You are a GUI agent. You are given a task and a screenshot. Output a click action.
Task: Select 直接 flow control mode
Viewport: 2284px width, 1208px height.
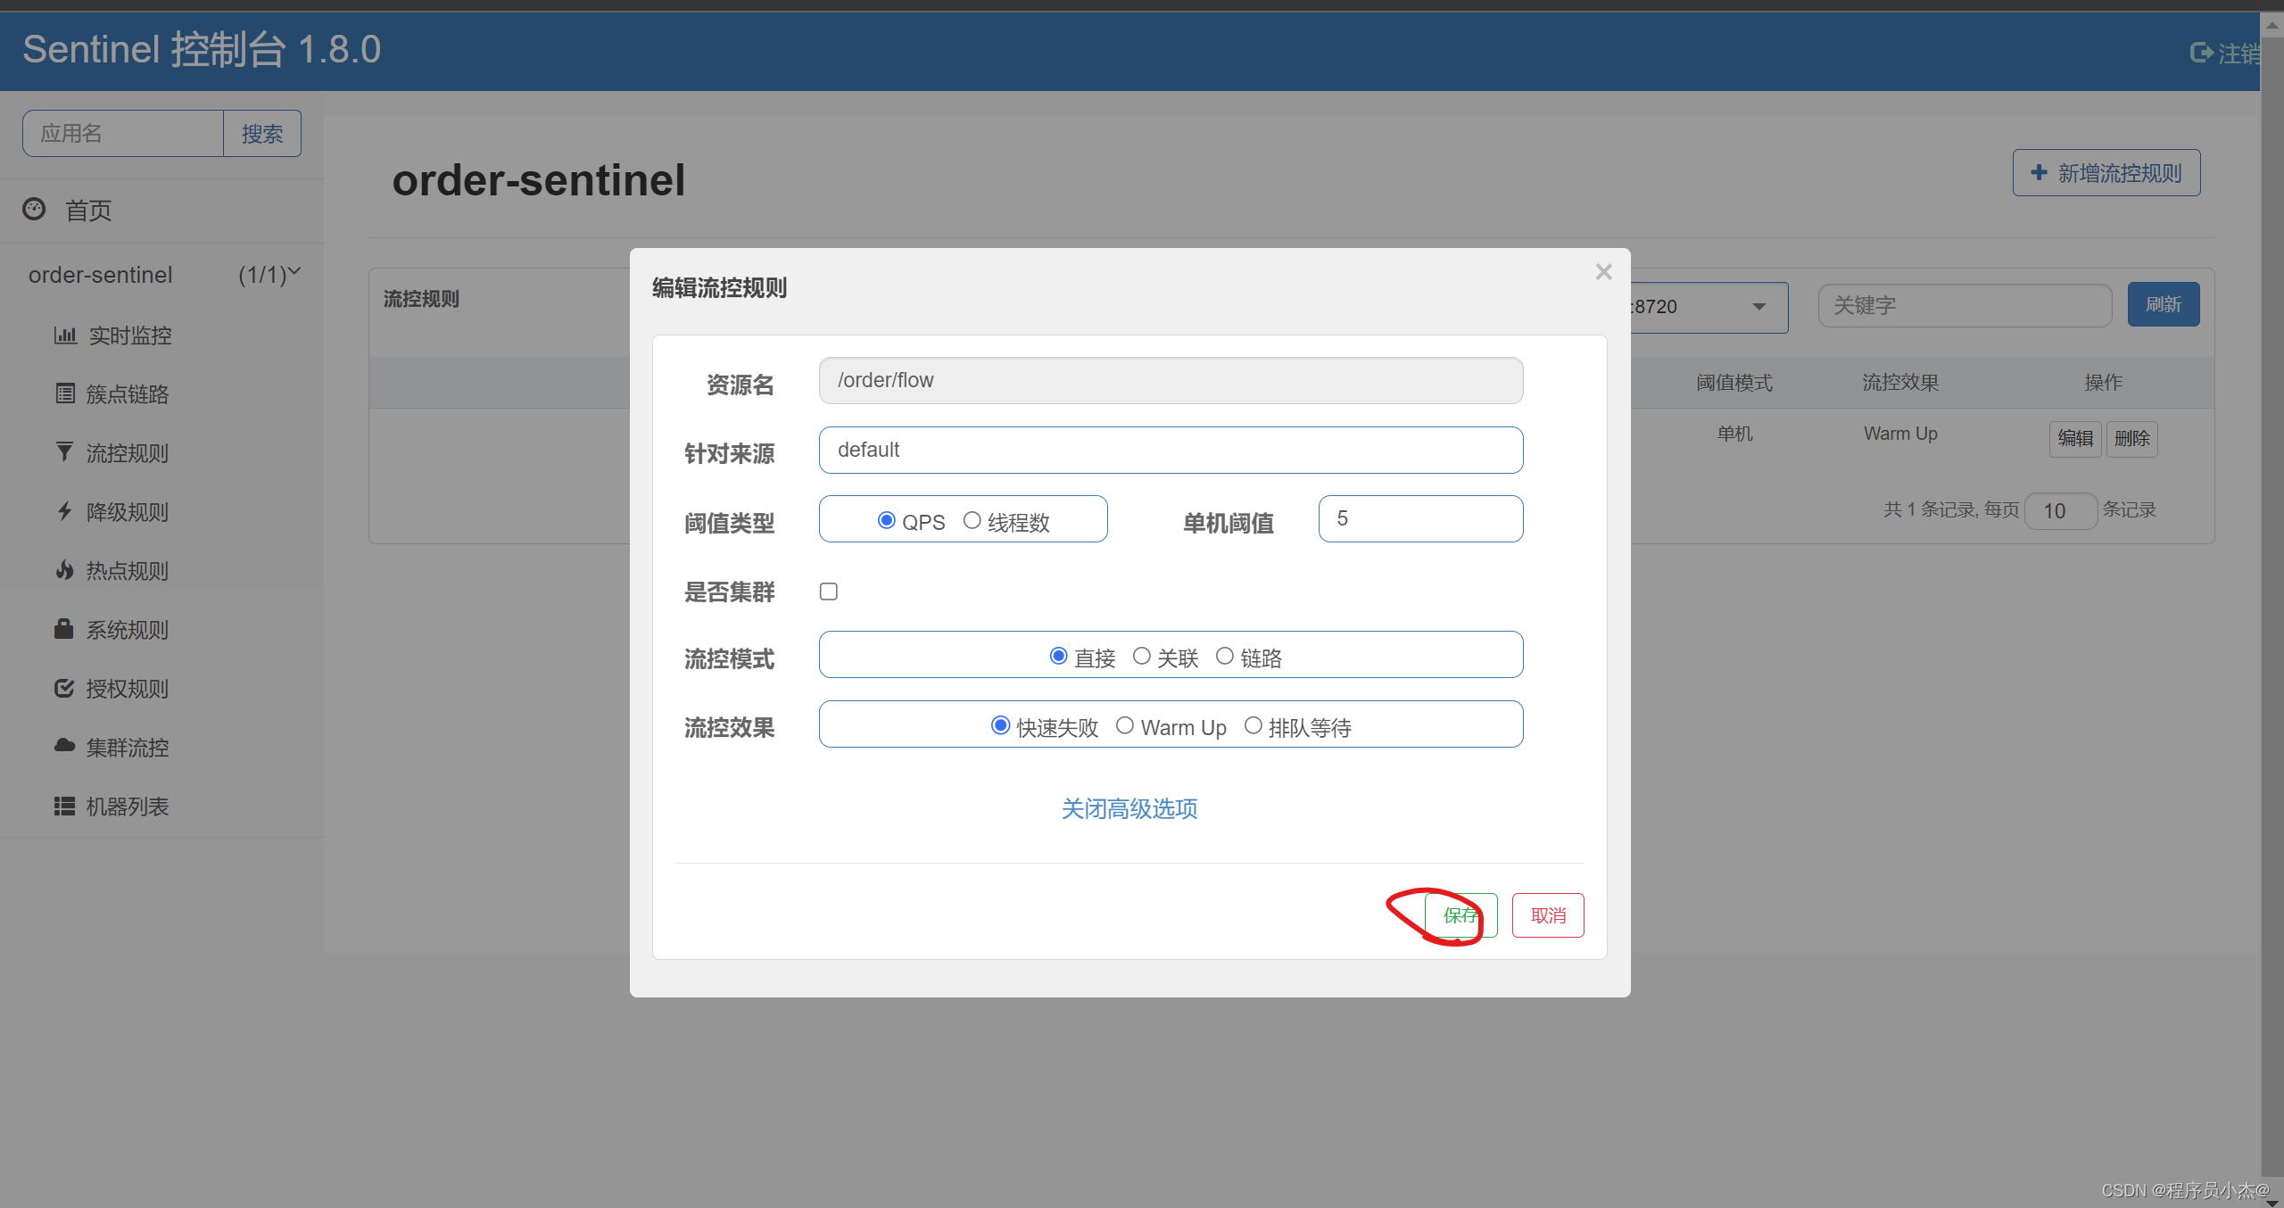[1058, 656]
